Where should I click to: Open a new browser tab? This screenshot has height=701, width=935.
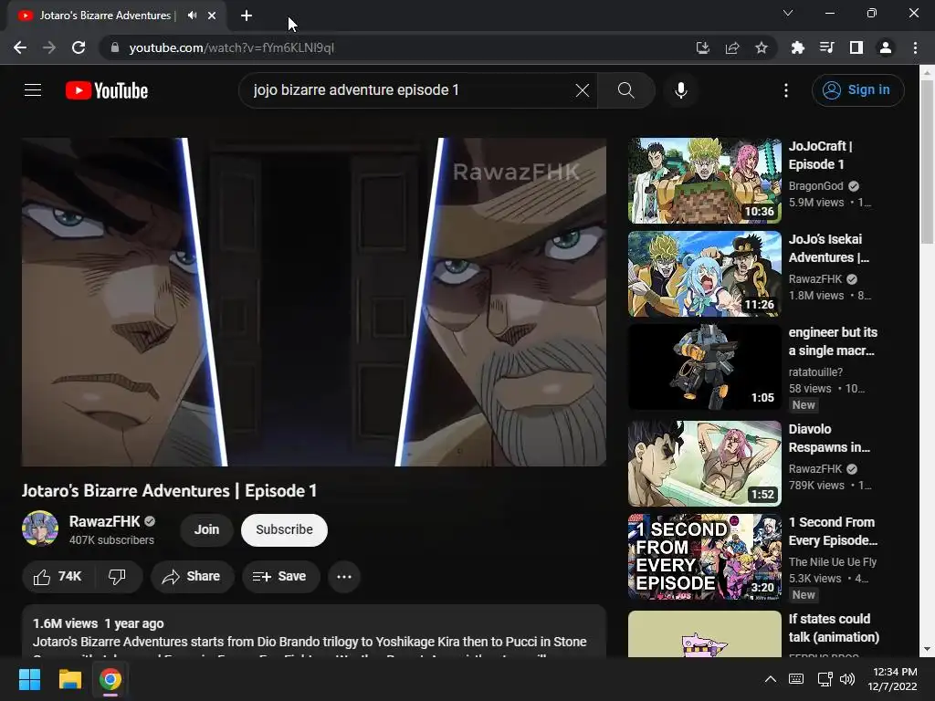click(247, 16)
